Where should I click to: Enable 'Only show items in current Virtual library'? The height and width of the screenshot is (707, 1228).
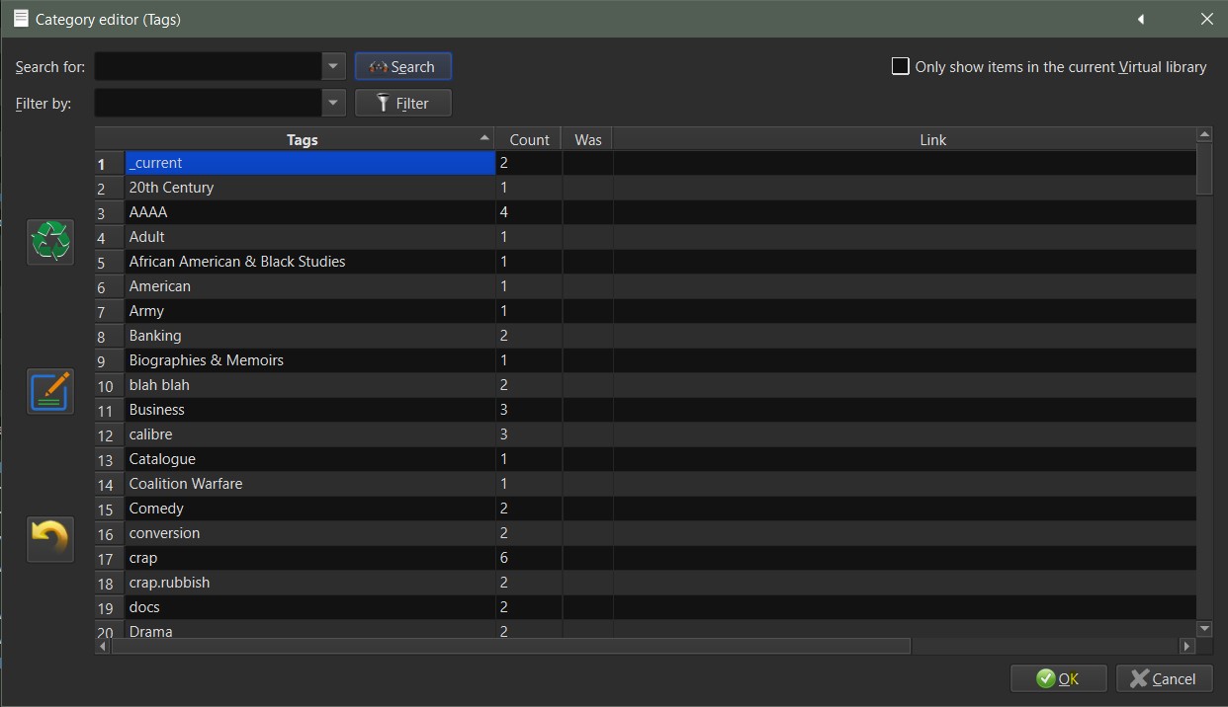(901, 66)
